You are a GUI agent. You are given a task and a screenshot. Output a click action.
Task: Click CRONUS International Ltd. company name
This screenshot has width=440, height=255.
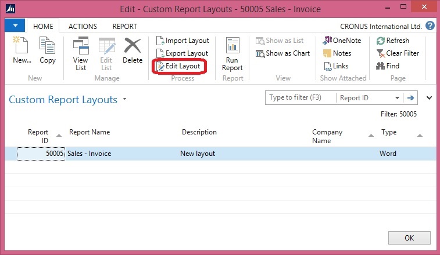381,26
